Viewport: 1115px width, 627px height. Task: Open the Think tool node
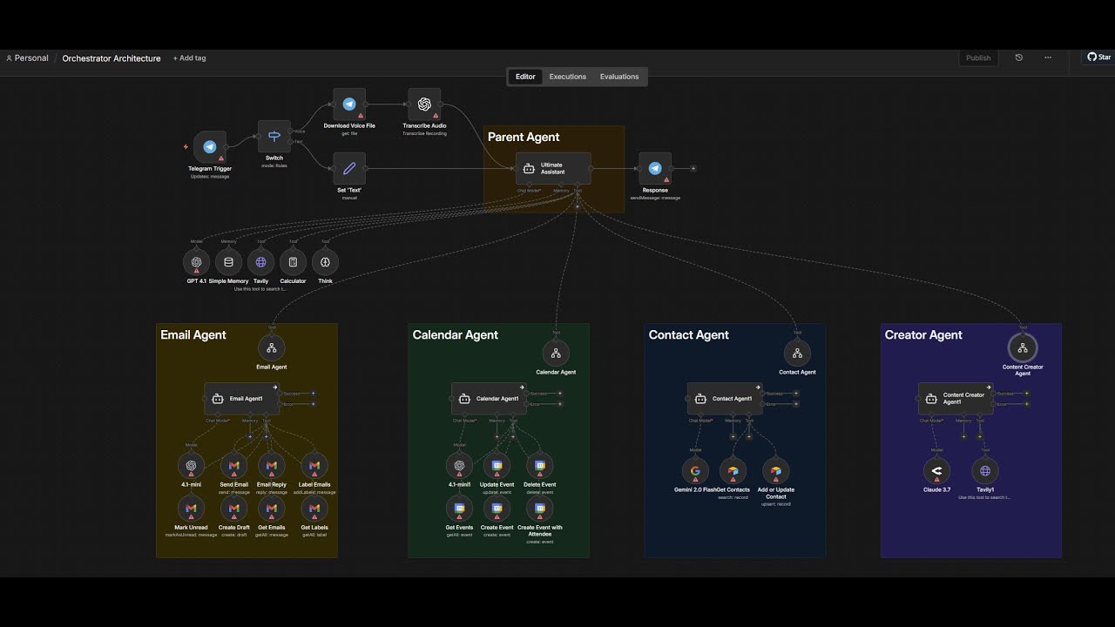325,262
